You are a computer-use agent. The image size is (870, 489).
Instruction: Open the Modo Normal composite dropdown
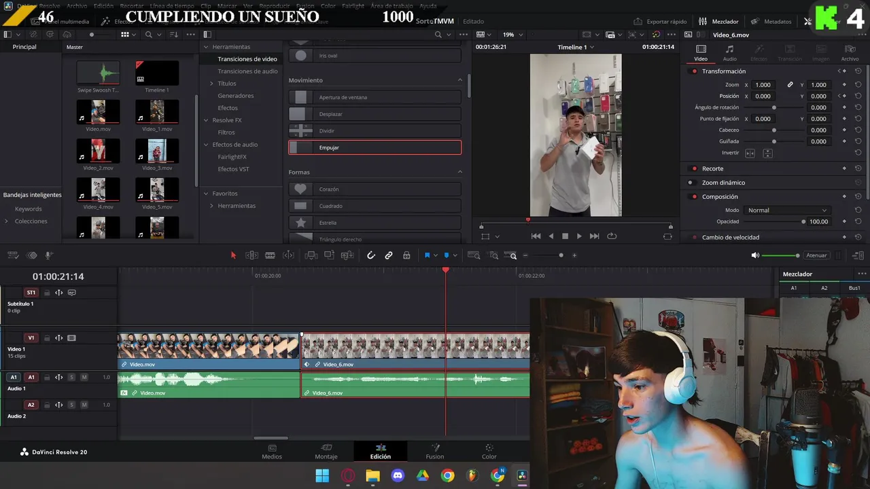coord(787,211)
